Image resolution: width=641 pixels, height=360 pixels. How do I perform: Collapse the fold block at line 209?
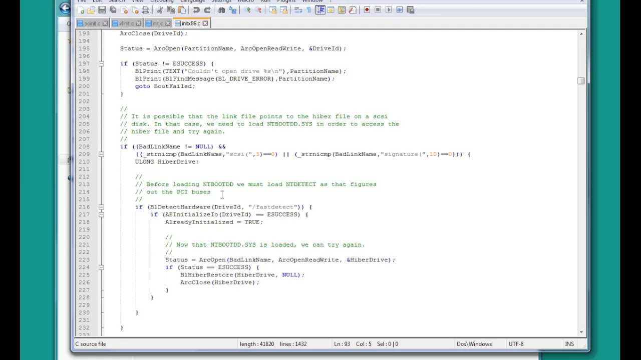point(101,154)
